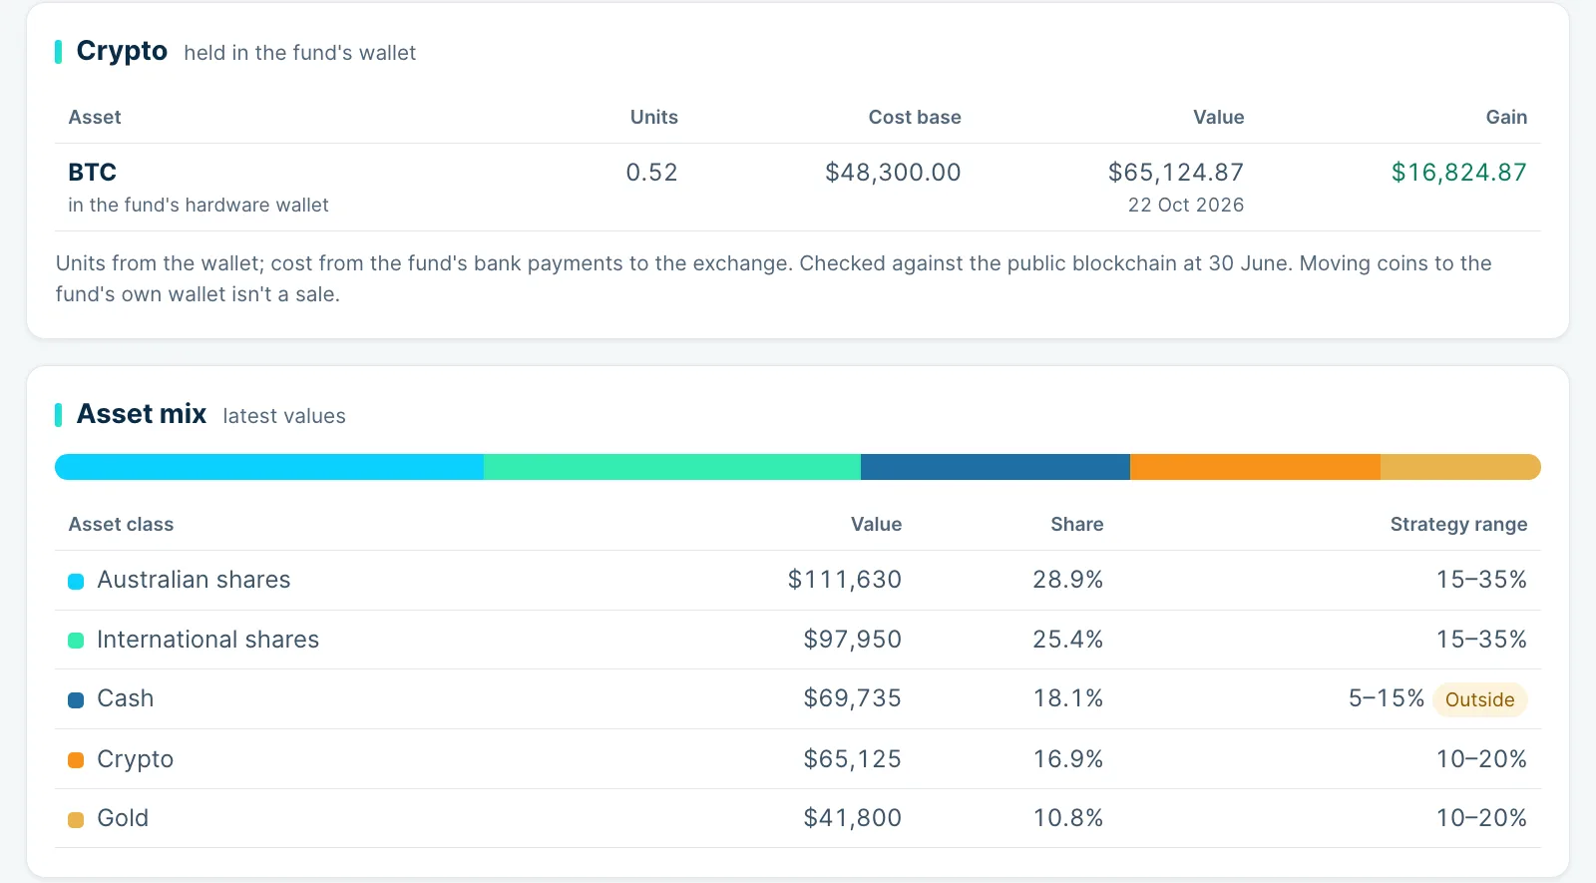Image resolution: width=1596 pixels, height=883 pixels.
Task: Select the BTC asset name
Action: (x=92, y=173)
